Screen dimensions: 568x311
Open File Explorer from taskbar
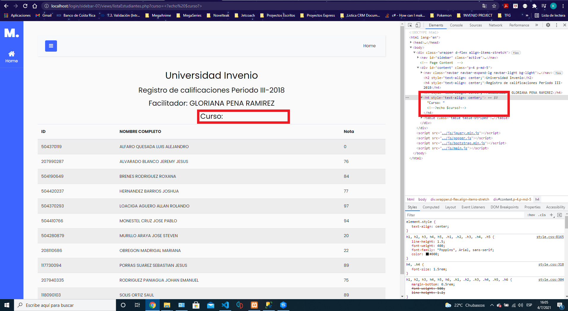coord(167,305)
